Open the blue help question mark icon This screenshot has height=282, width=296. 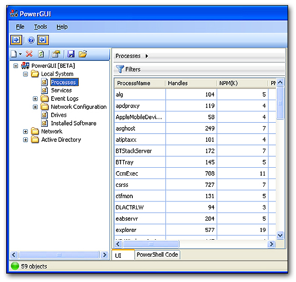31,40
